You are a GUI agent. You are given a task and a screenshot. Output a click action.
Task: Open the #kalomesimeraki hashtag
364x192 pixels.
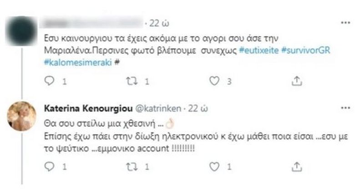click(77, 62)
